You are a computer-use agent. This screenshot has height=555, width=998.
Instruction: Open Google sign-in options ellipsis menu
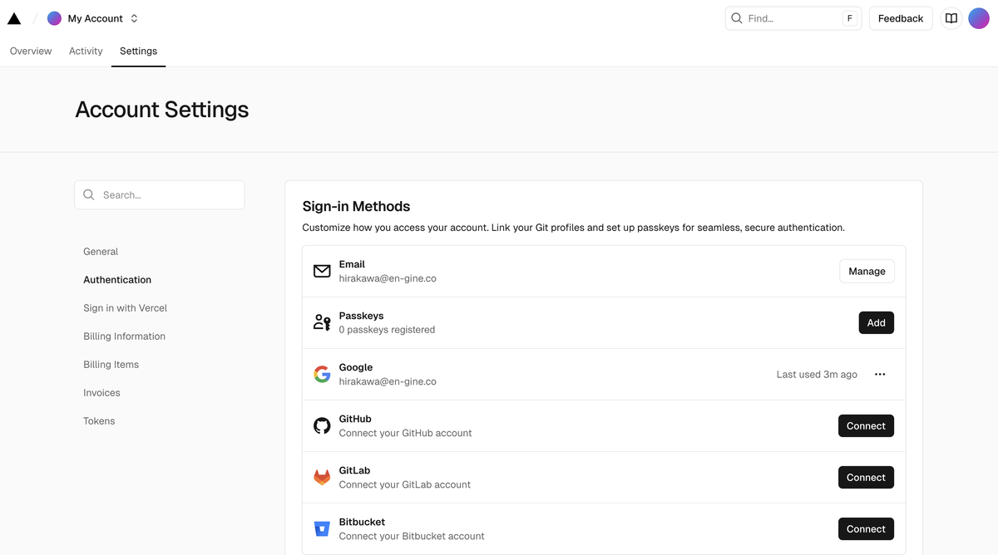click(880, 375)
